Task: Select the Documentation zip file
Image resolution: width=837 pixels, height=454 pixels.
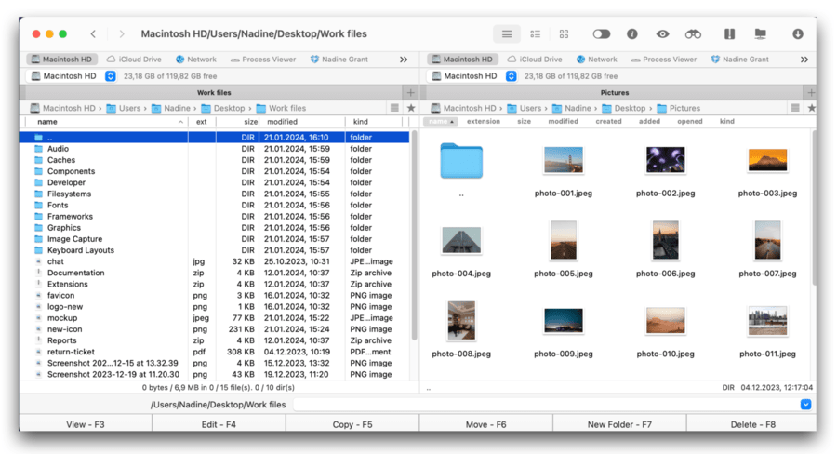Action: (214, 273)
